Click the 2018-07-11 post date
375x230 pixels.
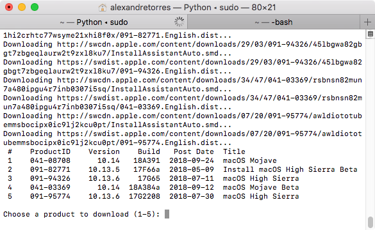pos(192,178)
